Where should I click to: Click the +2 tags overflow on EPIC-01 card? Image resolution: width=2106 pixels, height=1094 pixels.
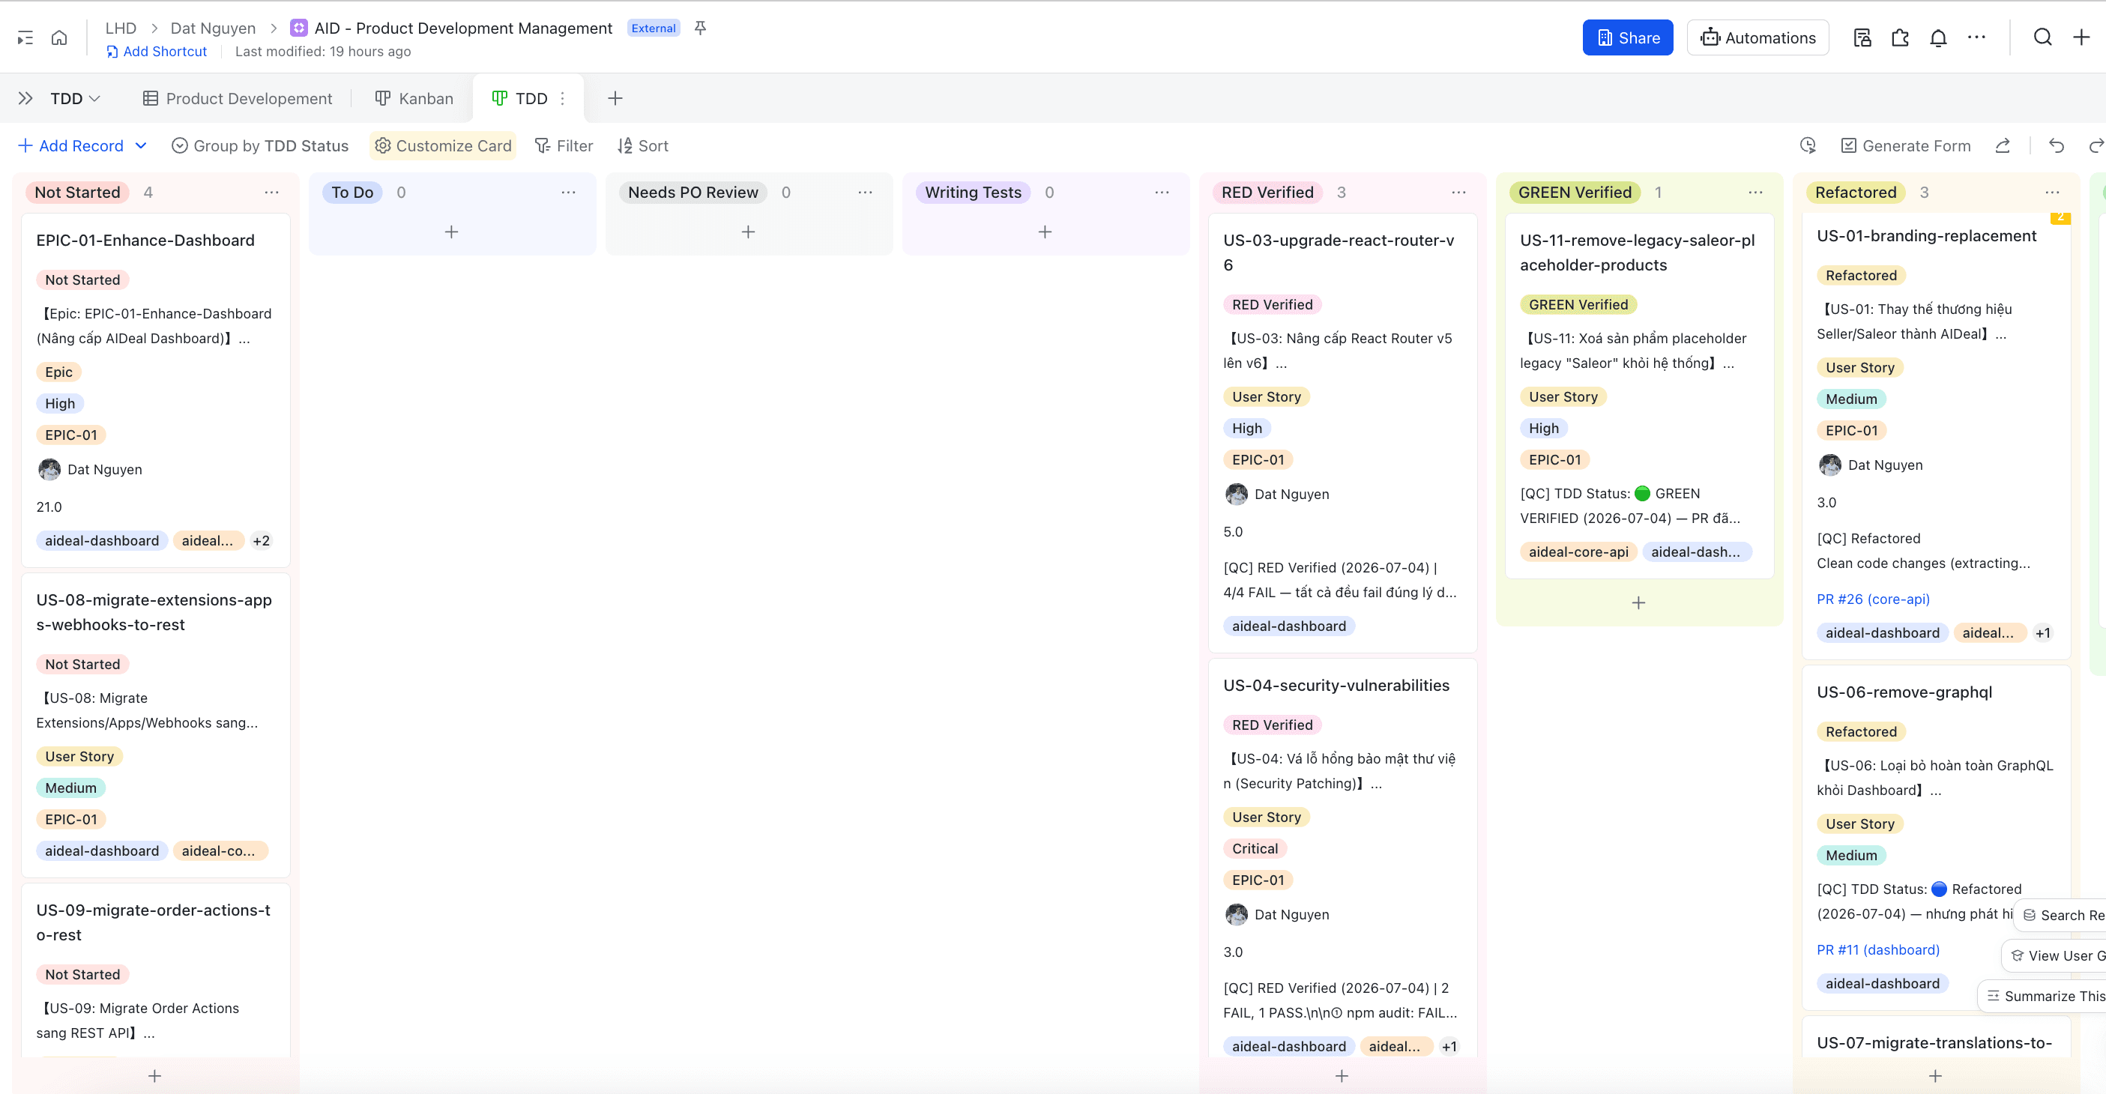261,540
